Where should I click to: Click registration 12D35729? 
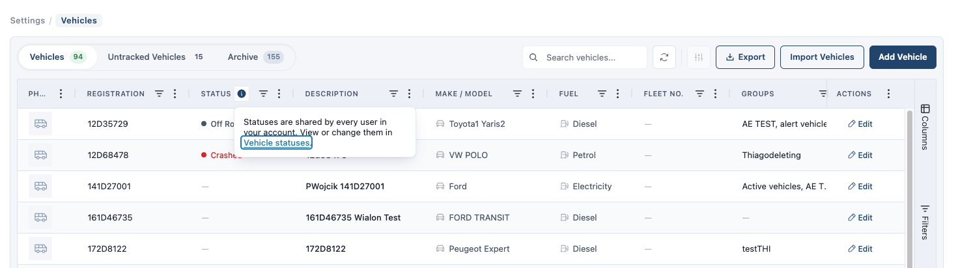[x=109, y=124]
